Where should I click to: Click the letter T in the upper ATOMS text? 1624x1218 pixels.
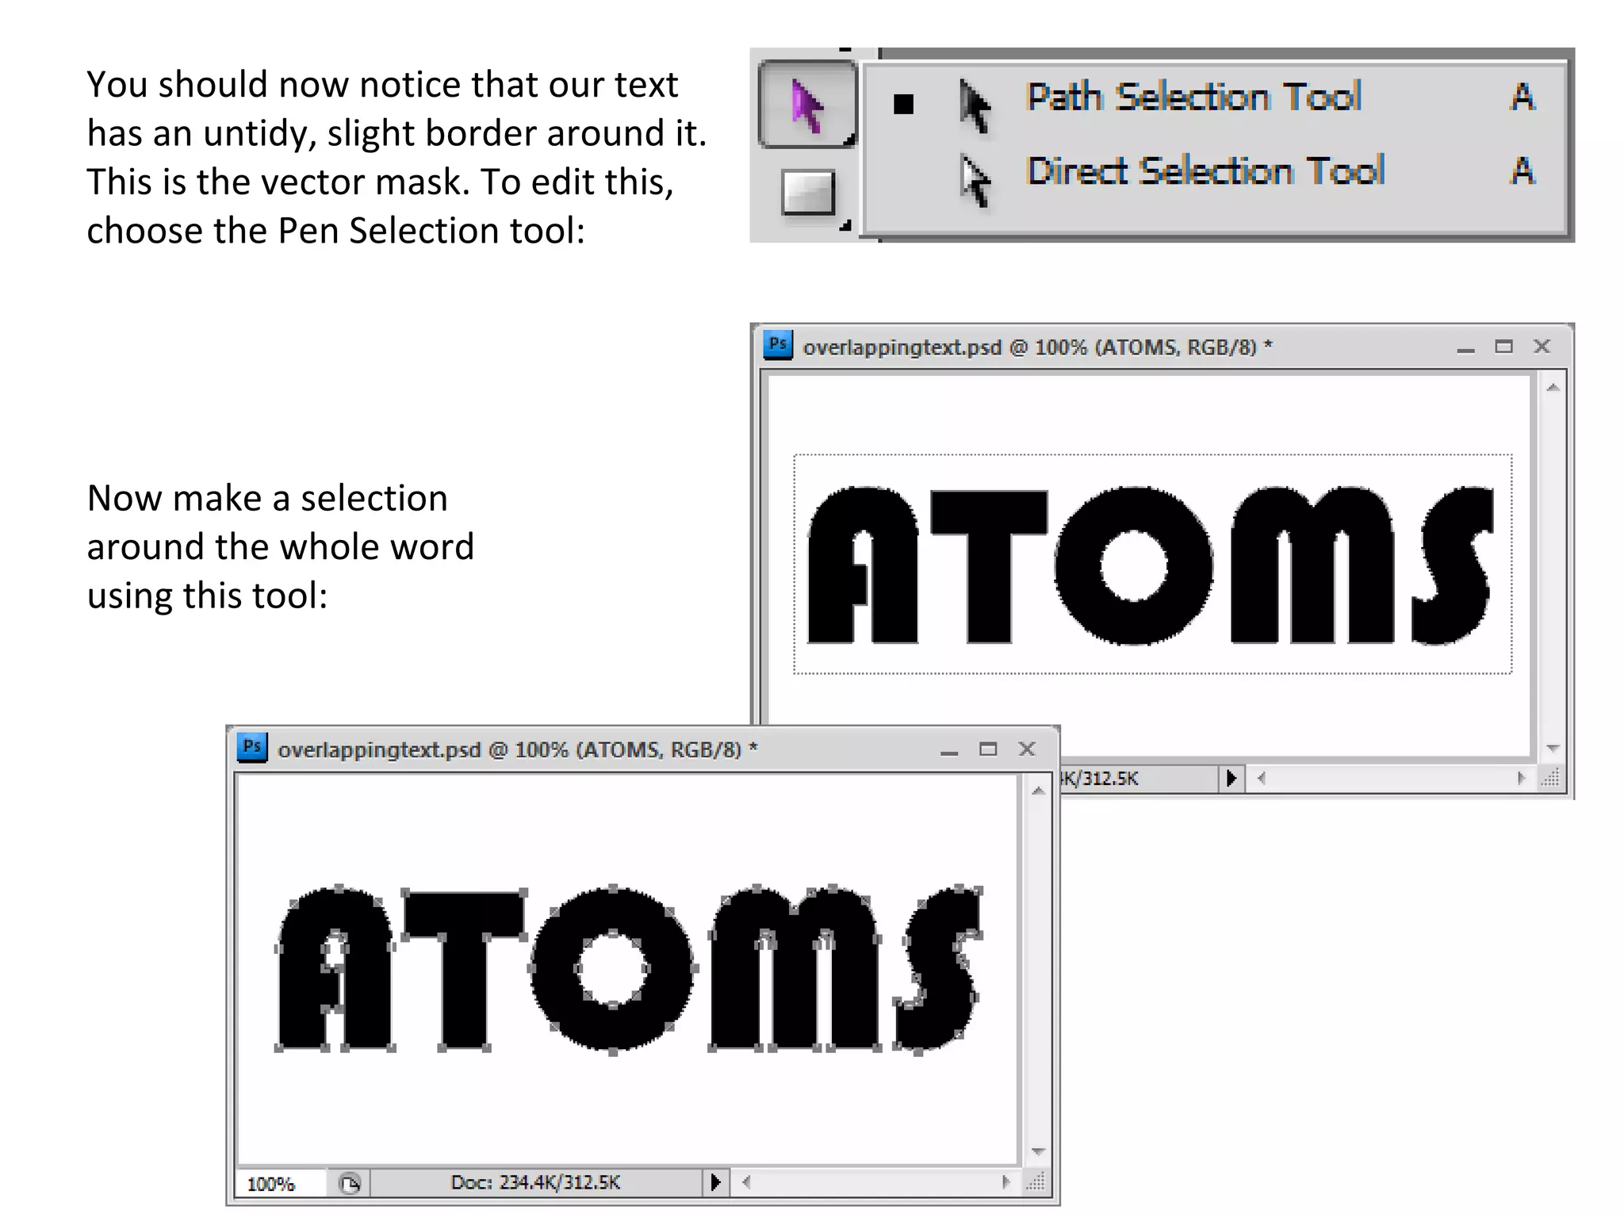coord(989,565)
